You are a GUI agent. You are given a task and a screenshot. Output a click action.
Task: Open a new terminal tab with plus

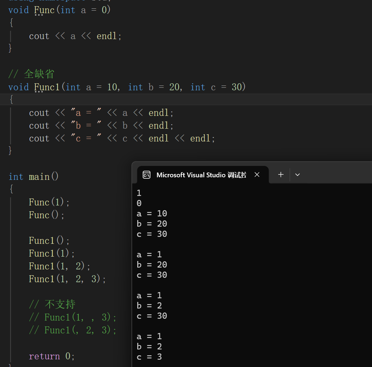(281, 175)
